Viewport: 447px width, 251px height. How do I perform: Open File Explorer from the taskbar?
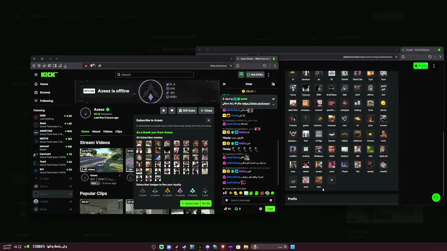click(246, 247)
